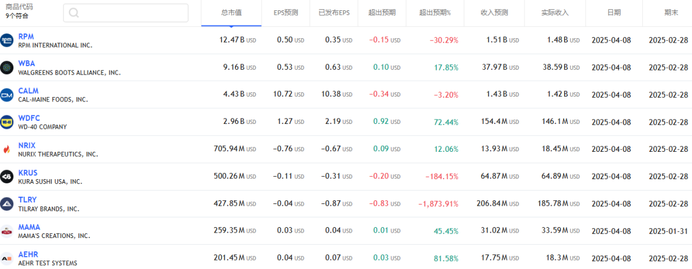Image resolution: width=692 pixels, height=269 pixels.
Task: Sort by EPS预测 column header
Action: click(285, 13)
